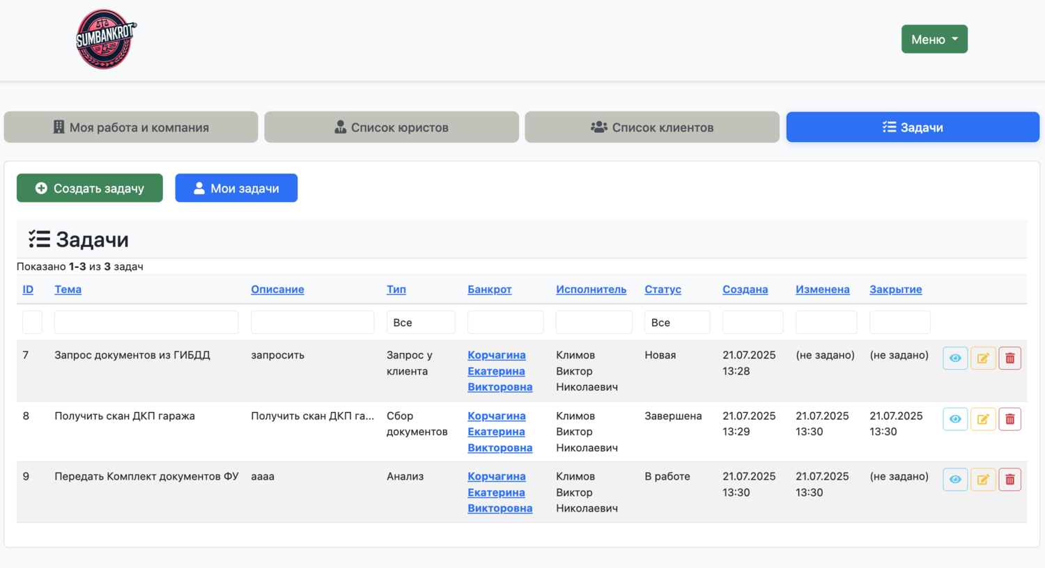
Task: Click status Новая in task 7
Action: tap(660, 355)
